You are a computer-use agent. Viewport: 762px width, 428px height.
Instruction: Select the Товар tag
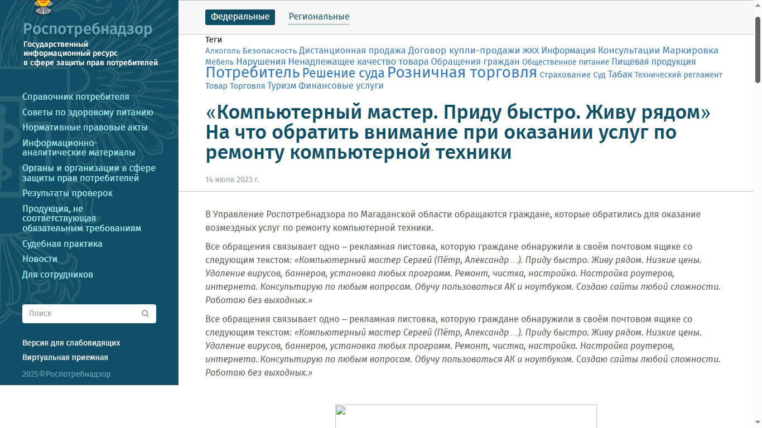(216, 86)
